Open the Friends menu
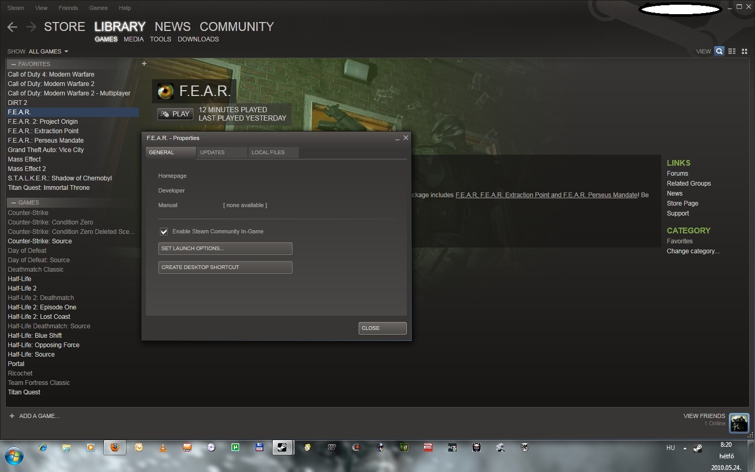This screenshot has width=755, height=472. (x=68, y=8)
